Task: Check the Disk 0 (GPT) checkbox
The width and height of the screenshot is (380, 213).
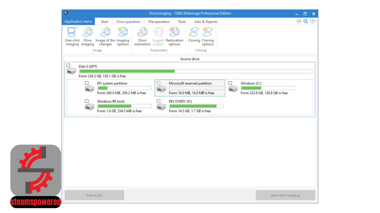Action: click(69, 65)
